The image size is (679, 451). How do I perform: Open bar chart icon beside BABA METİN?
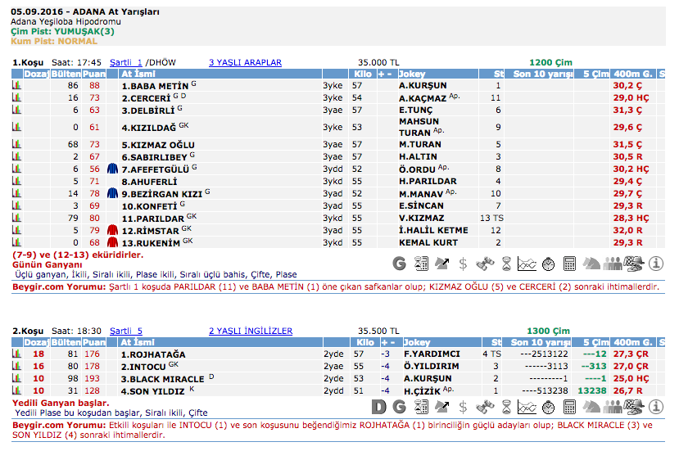(x=16, y=85)
